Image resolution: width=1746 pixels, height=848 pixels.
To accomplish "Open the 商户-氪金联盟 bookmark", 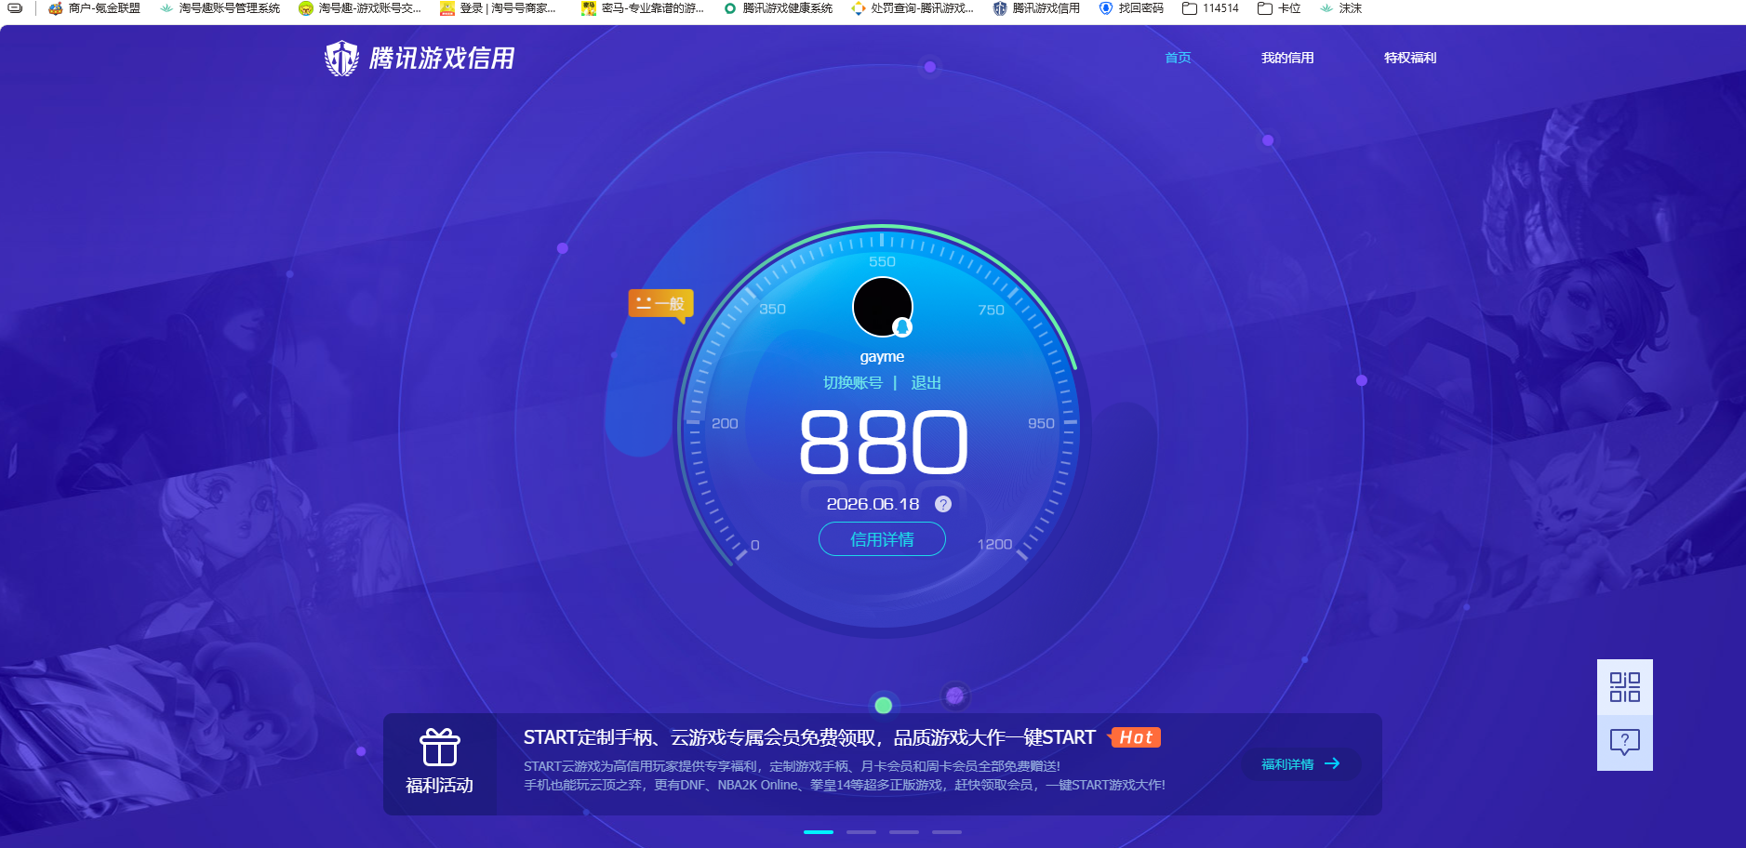I will 95,8.
